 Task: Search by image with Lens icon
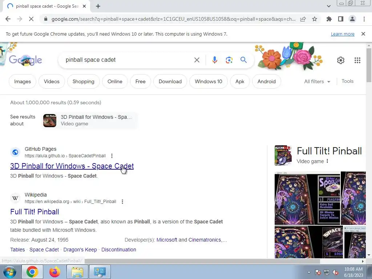pos(229,60)
